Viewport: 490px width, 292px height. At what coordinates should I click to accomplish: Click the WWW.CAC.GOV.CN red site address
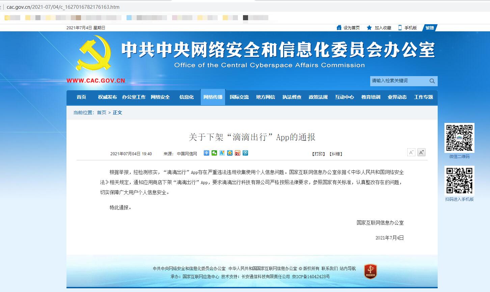click(x=96, y=80)
